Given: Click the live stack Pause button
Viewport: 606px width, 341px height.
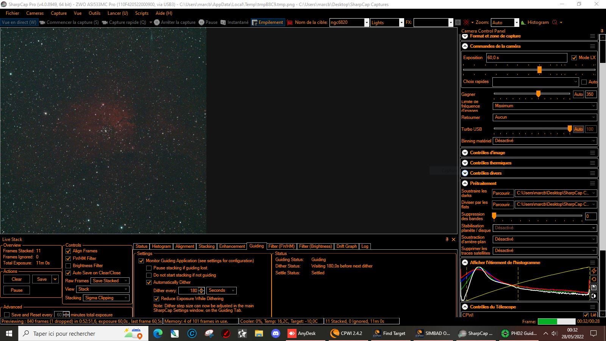Looking at the screenshot, I should 17,290.
